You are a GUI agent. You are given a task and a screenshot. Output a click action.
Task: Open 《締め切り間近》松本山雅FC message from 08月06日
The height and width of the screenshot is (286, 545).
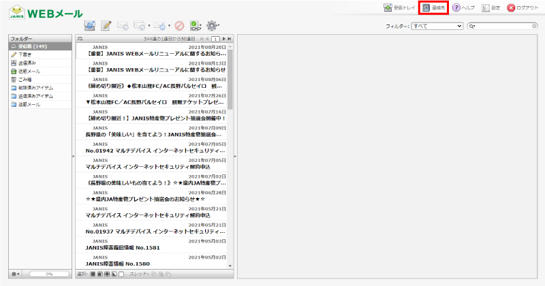151,83
